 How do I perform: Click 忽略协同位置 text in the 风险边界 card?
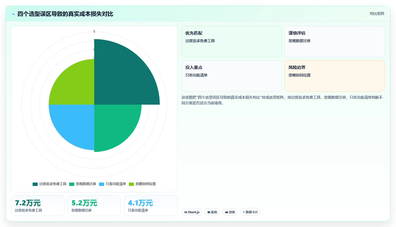click(300, 75)
